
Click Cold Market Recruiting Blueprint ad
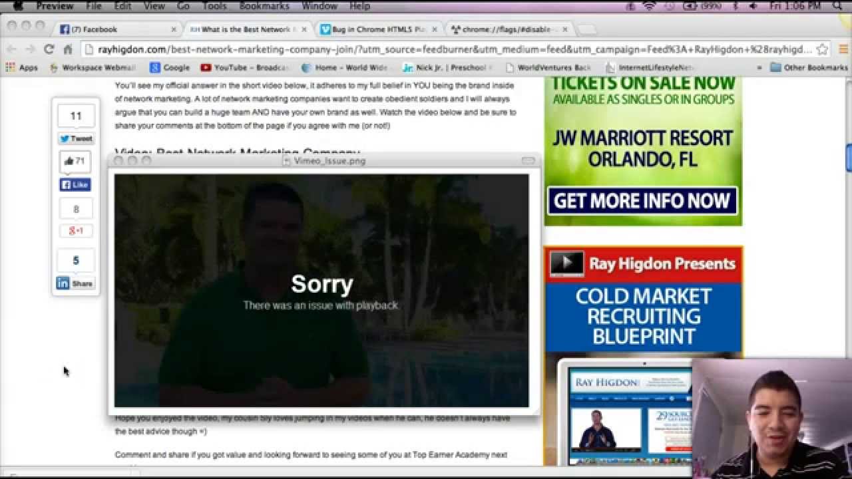643,316
